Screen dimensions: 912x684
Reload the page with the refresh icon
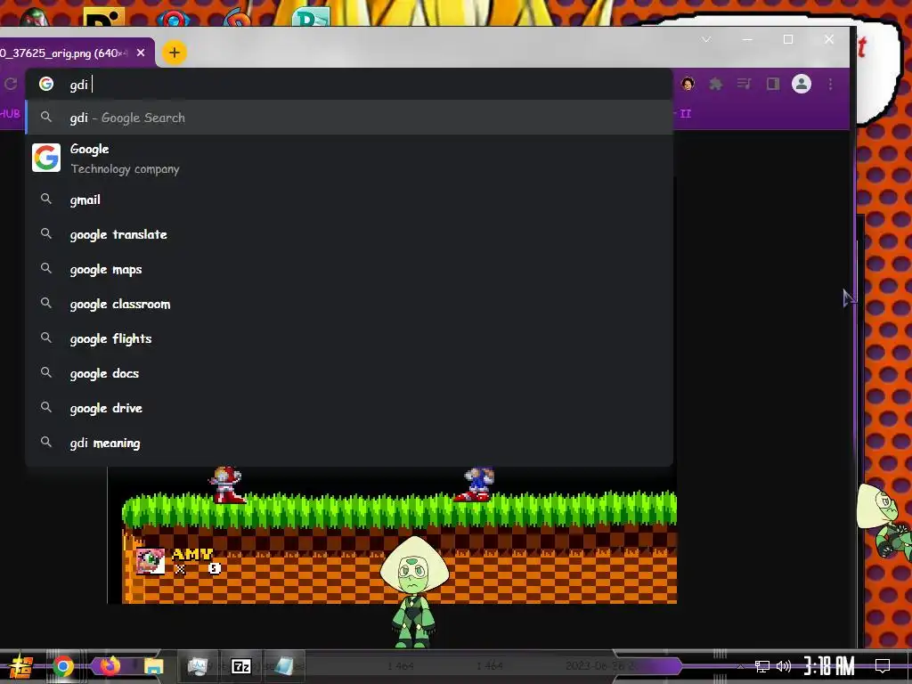[x=11, y=85]
